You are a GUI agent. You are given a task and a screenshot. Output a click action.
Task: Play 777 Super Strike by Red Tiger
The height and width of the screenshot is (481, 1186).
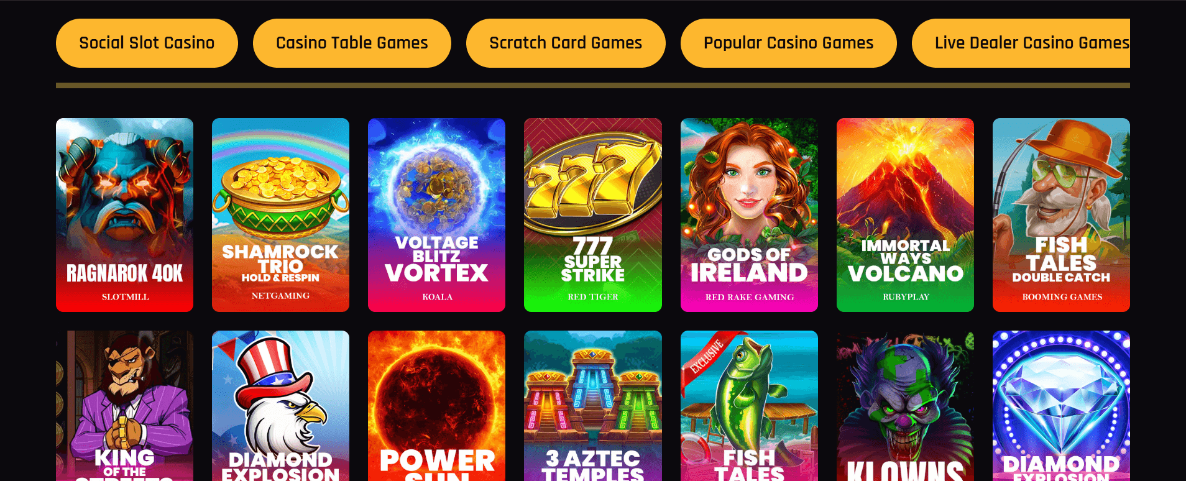(593, 215)
